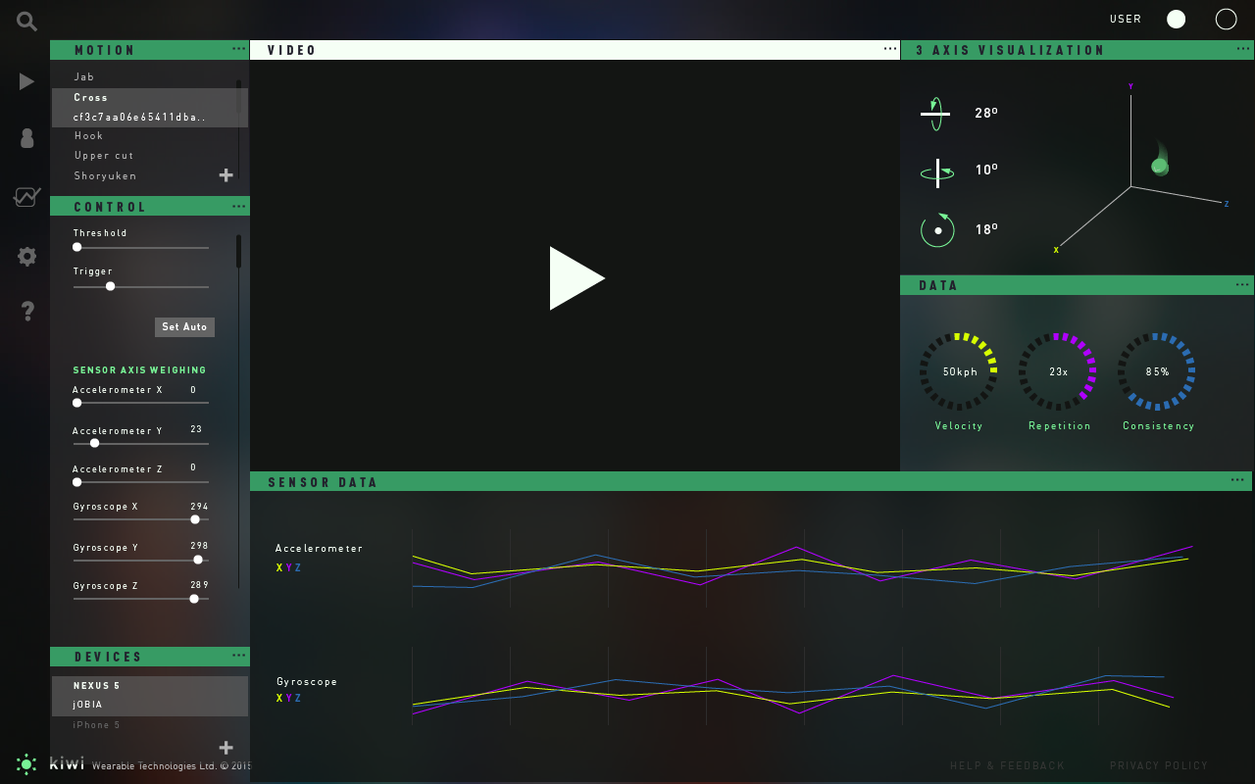Select the filled white USER circle
This screenshot has height=784, width=1255.
click(x=1177, y=19)
